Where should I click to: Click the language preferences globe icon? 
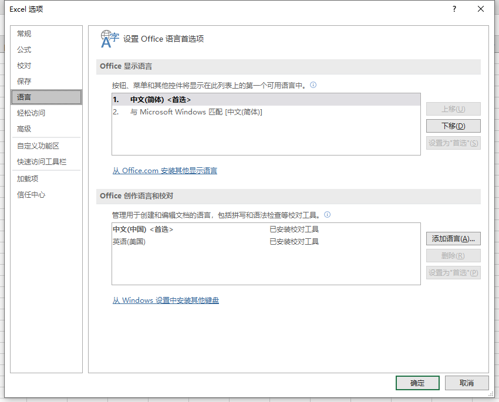click(109, 39)
